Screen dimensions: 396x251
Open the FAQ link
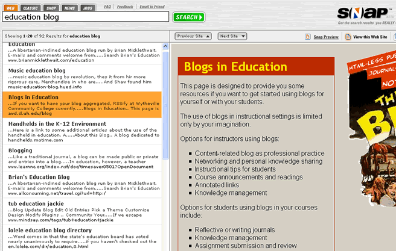(x=107, y=7)
